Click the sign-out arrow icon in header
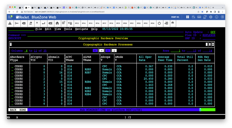 (222, 17)
